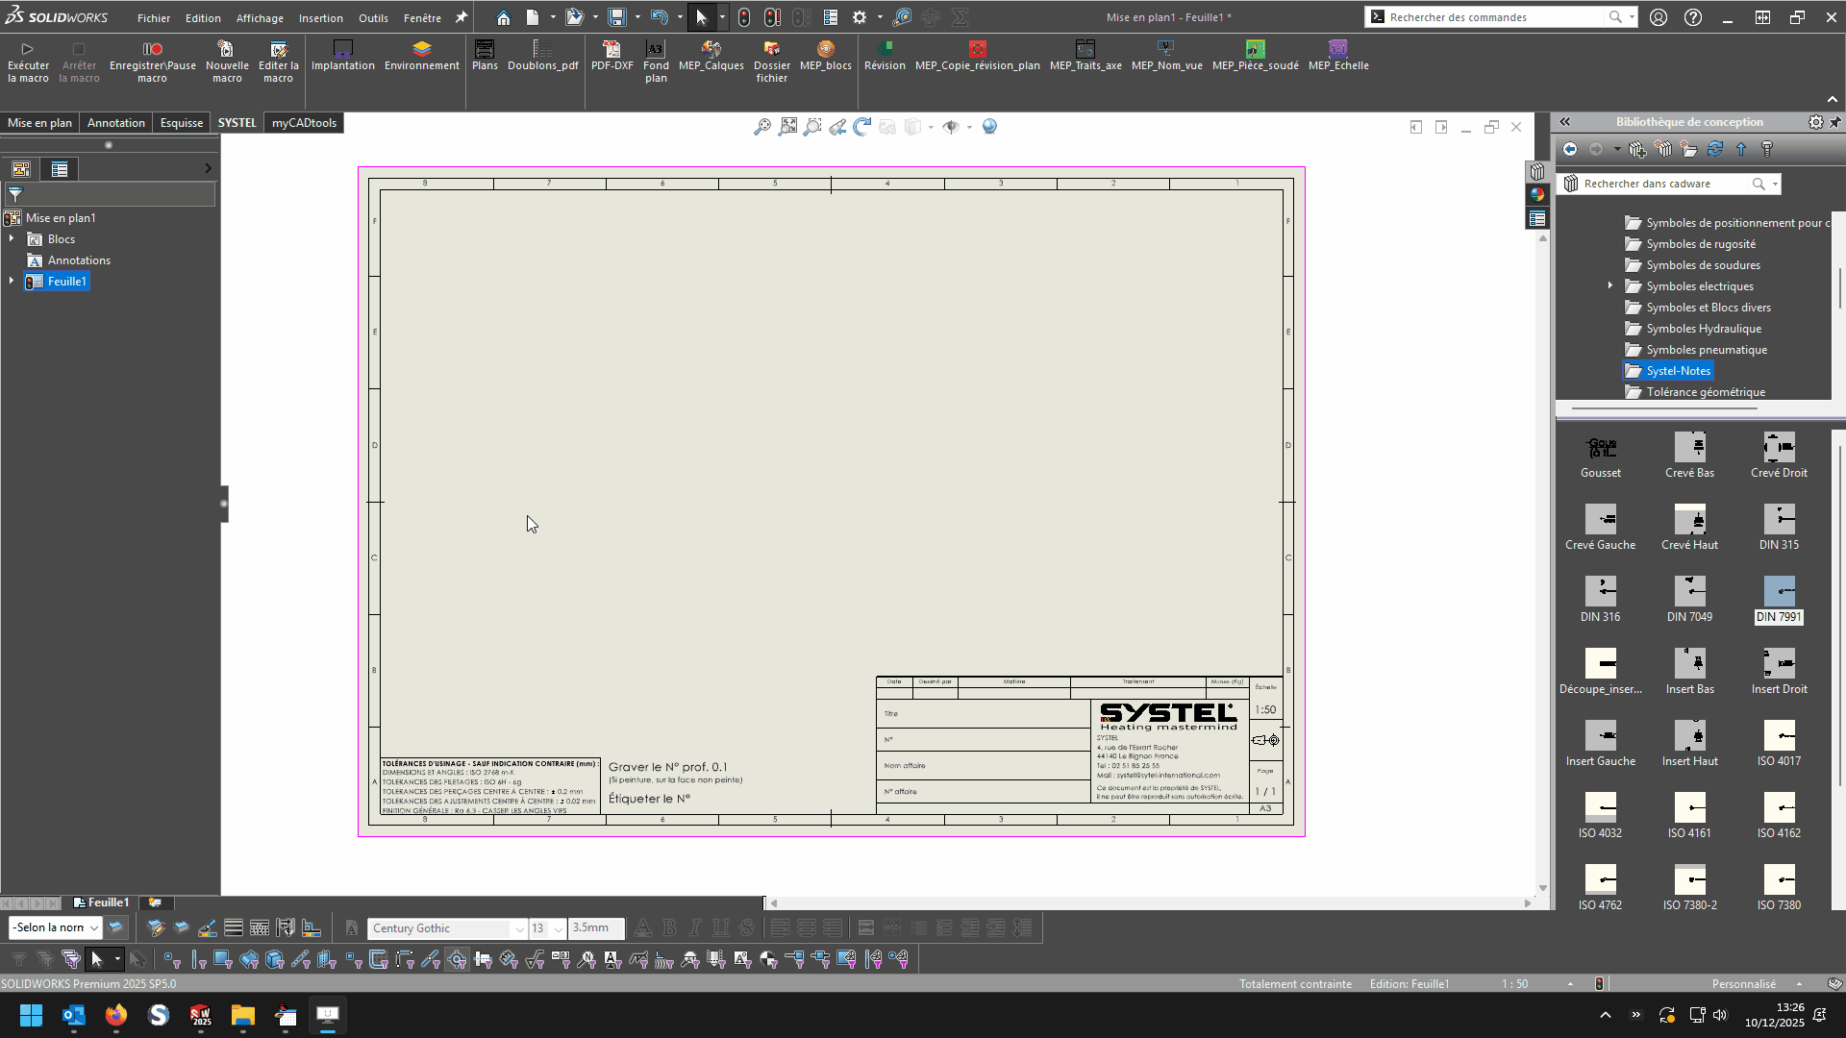1846x1038 pixels.
Task: Expand the Symboles electriques folder
Action: click(x=1609, y=286)
